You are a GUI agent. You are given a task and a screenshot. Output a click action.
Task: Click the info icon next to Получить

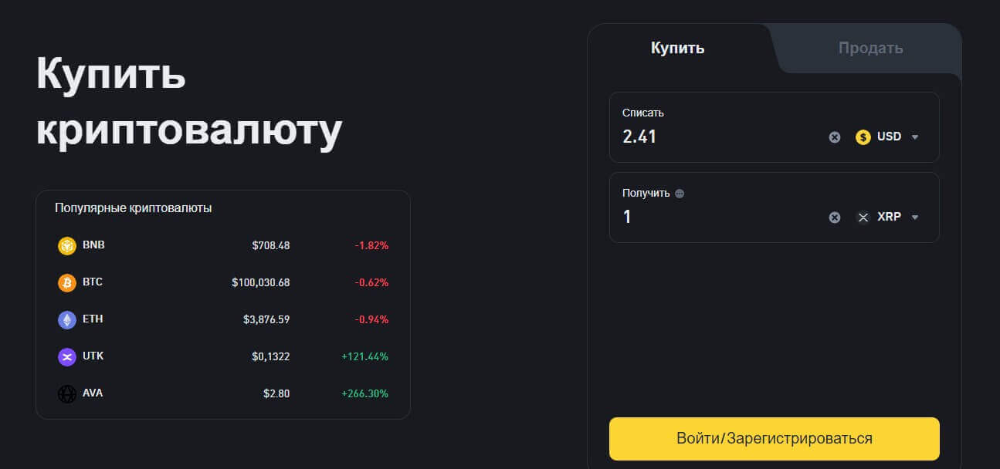tap(680, 194)
